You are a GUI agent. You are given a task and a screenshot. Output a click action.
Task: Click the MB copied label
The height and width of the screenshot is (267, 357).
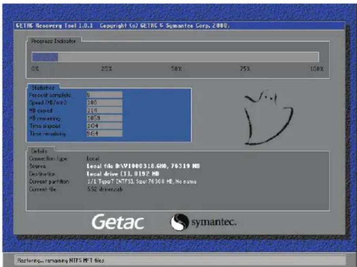(x=41, y=111)
